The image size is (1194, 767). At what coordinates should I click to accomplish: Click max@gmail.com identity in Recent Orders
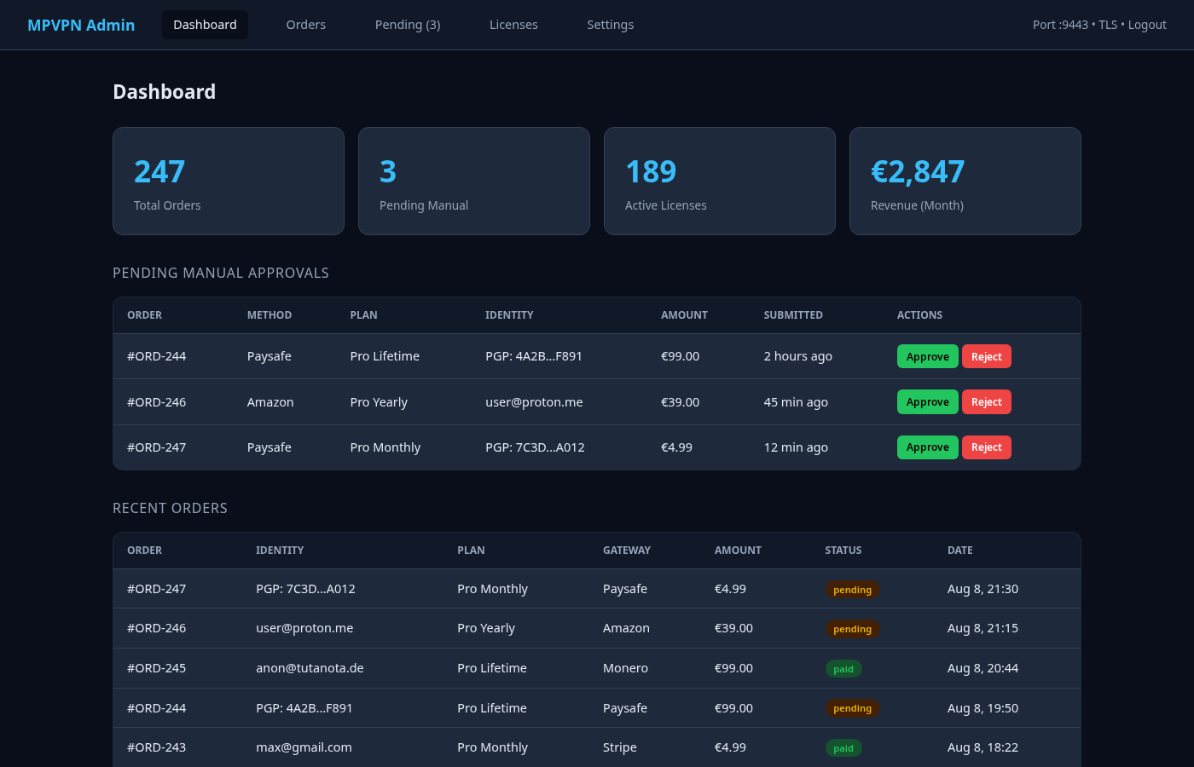coord(304,747)
